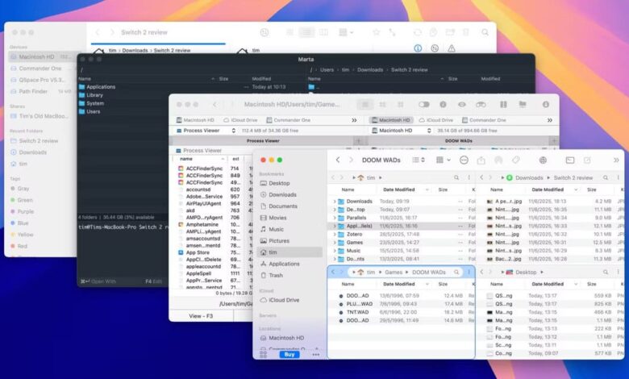Viewport: 629px width, 379px height.
Task: Expand the Parallels folder row
Action: (x=334, y=218)
